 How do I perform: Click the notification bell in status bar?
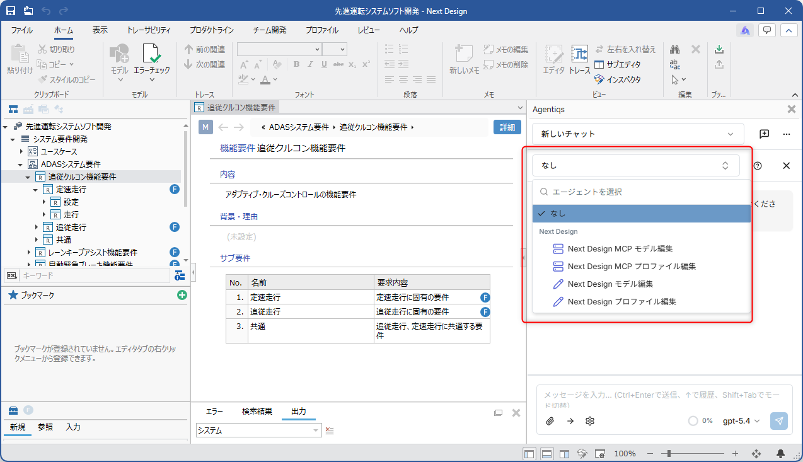[x=781, y=454]
